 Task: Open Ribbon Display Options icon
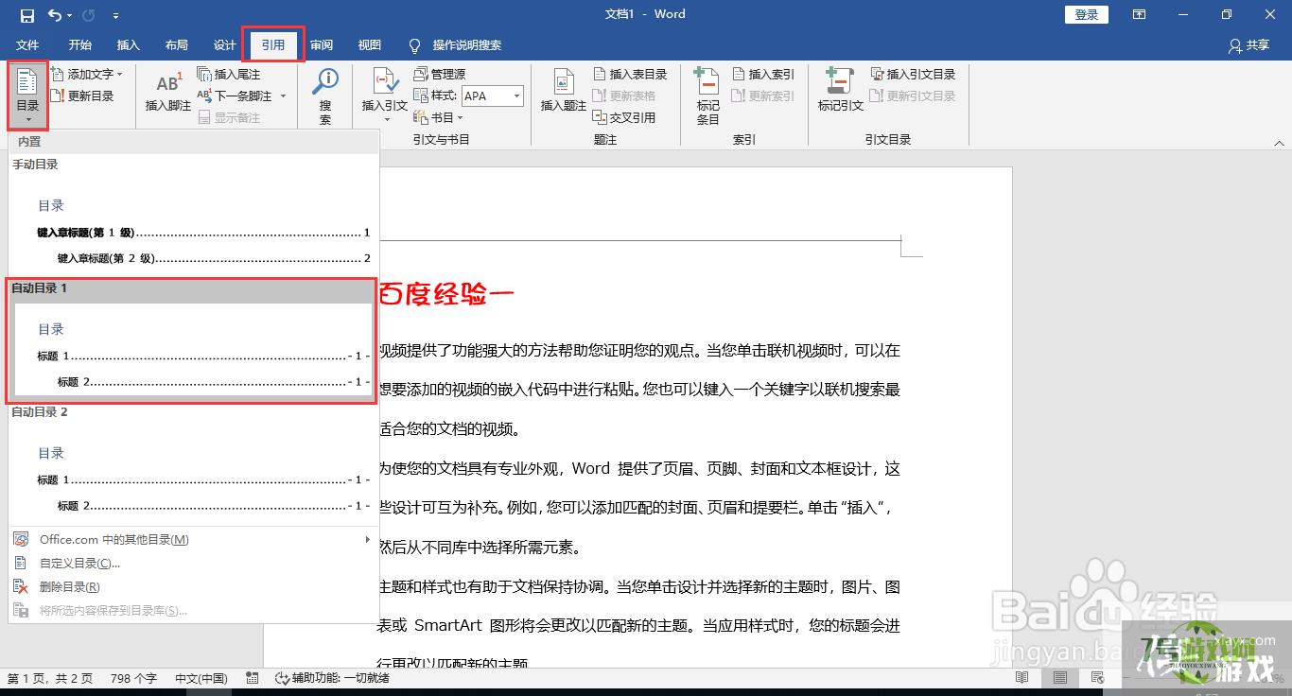tap(1140, 14)
